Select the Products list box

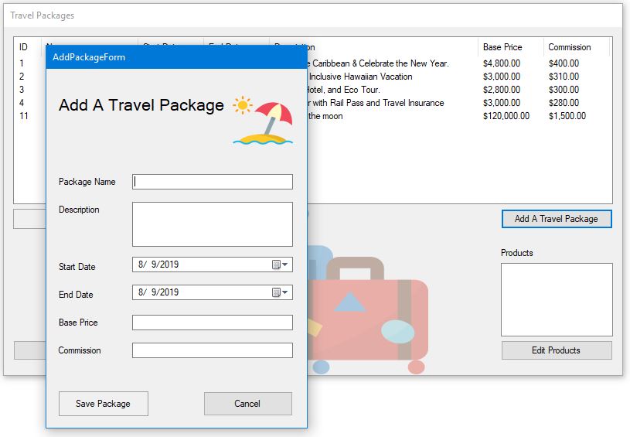557,299
